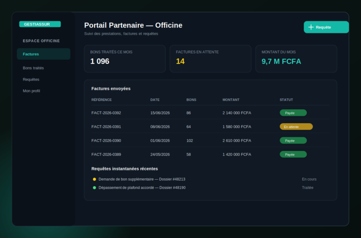Click date 08/06/2026
The width and height of the screenshot is (361, 238).
point(160,127)
